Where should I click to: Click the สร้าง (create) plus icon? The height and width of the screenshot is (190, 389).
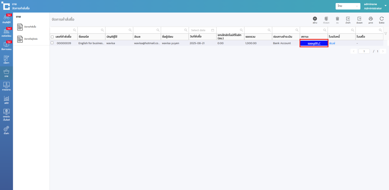[x=315, y=19]
